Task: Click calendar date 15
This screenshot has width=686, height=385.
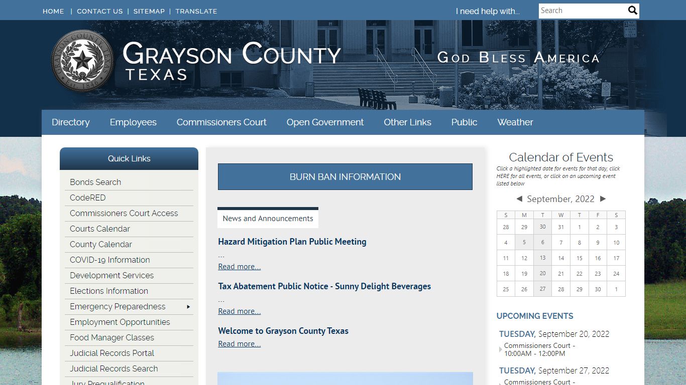Action: pos(580,258)
